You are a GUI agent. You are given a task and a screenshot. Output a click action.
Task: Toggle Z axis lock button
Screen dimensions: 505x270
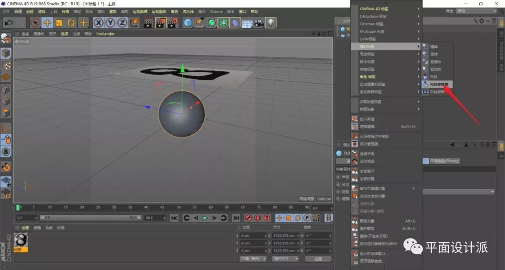[x=122, y=22]
